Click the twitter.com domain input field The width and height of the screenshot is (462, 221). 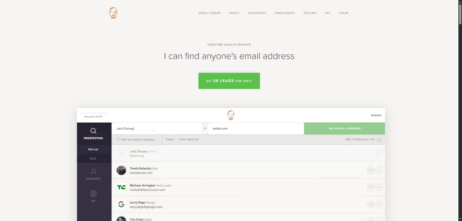(256, 129)
